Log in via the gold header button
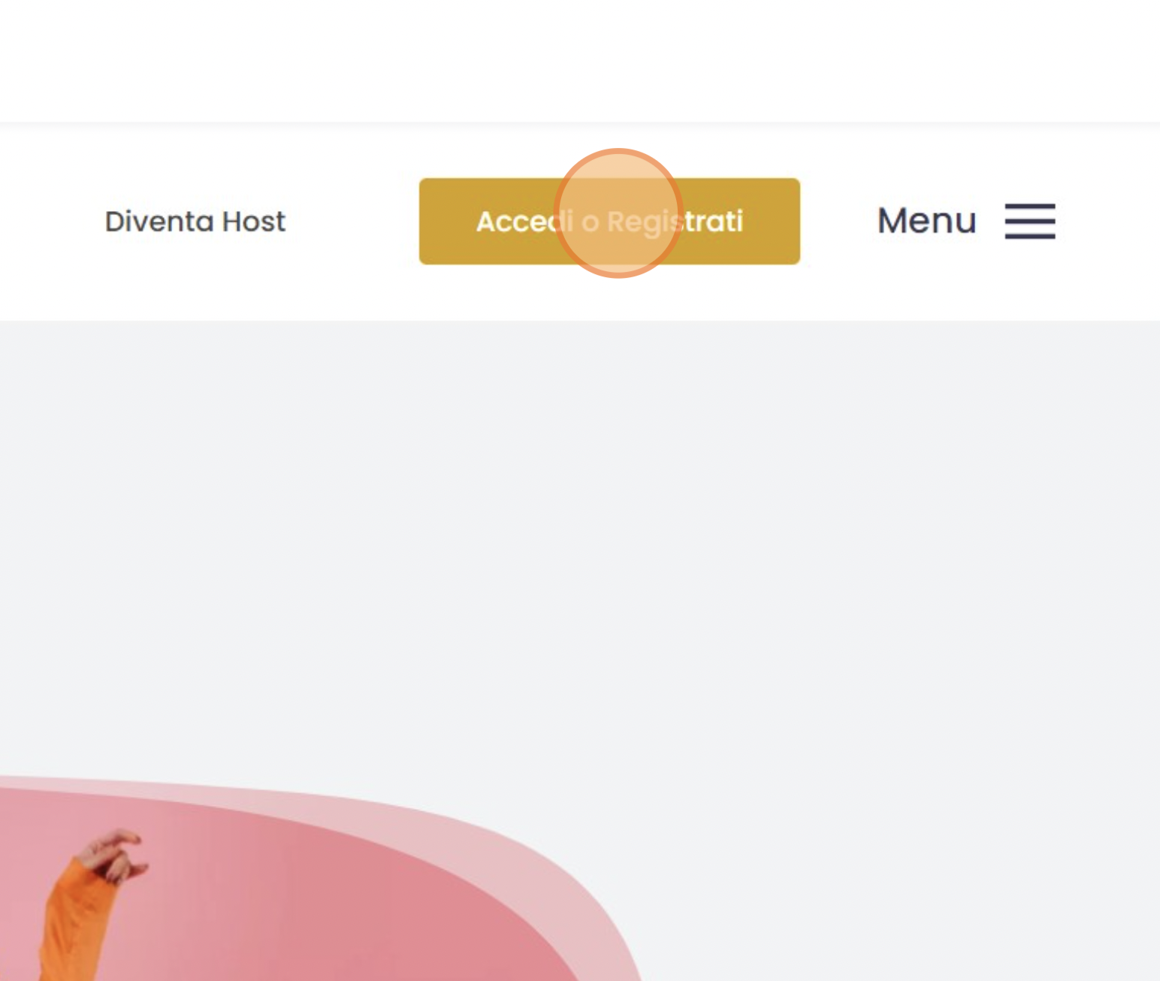1160x981 pixels. coord(609,221)
